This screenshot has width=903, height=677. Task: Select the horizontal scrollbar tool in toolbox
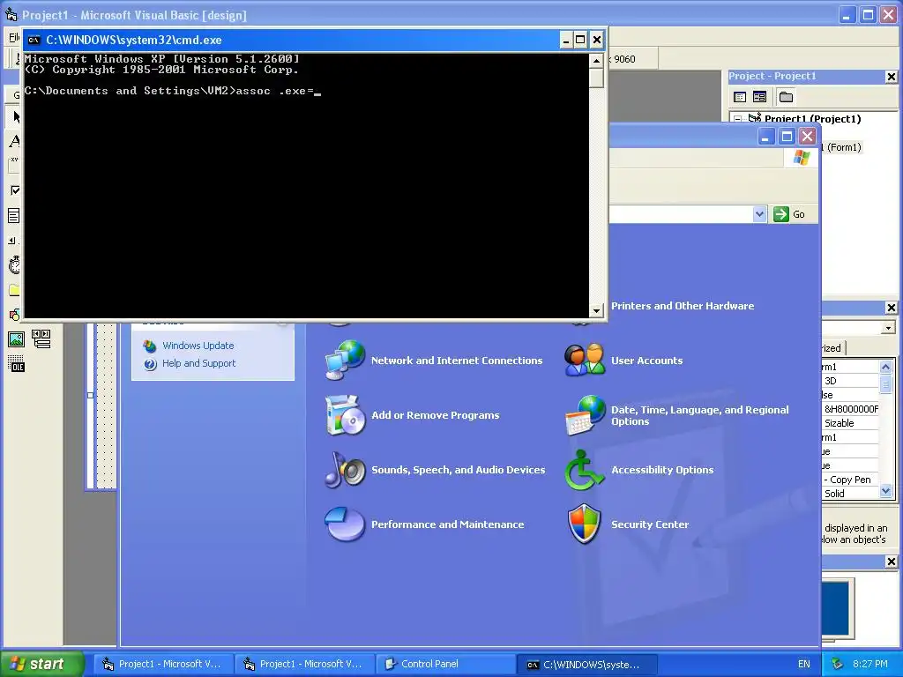click(x=13, y=241)
